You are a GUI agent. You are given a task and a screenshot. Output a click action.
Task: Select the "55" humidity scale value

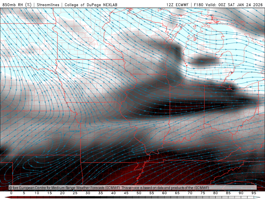[x=152, y=193]
